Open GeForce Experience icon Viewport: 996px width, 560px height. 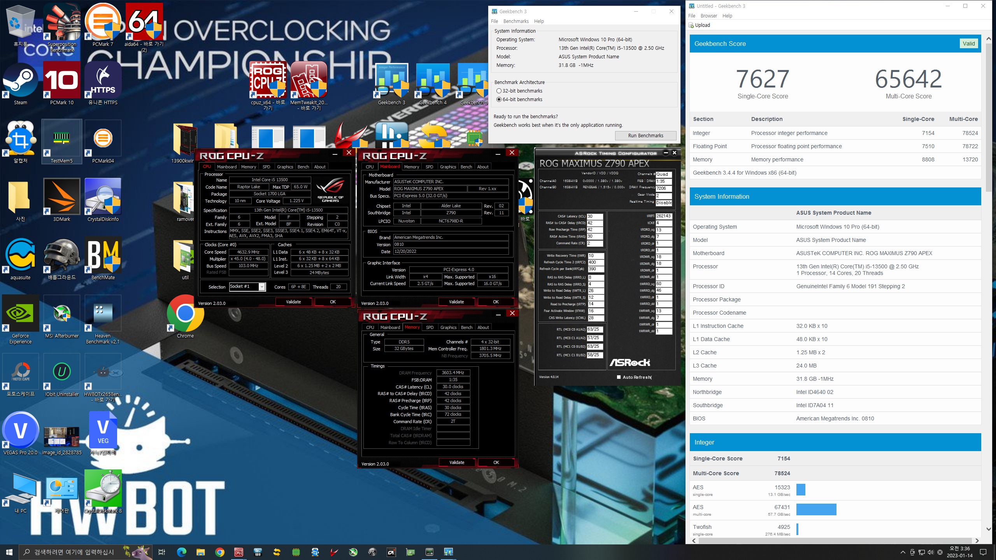click(21, 320)
